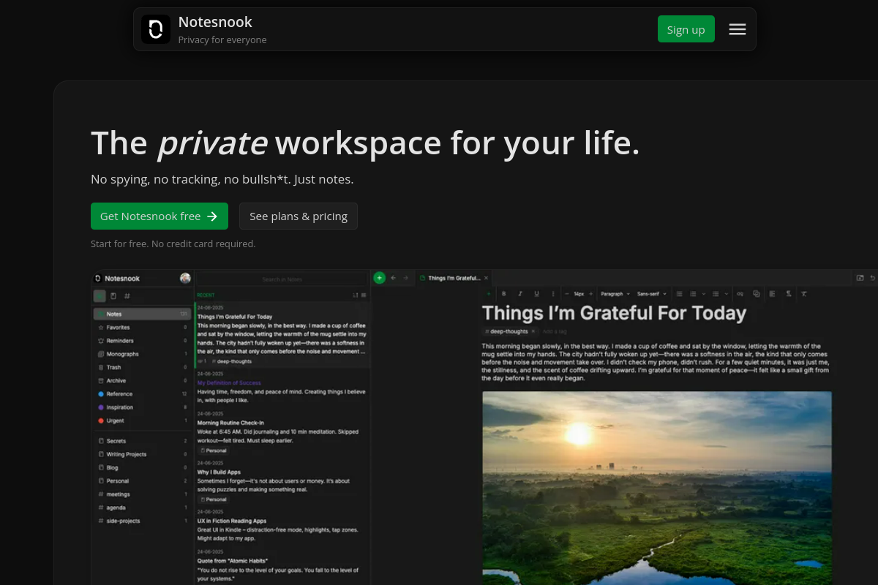Click checklist icon in editor toolbar
The width and height of the screenshot is (878, 585).
(x=716, y=294)
